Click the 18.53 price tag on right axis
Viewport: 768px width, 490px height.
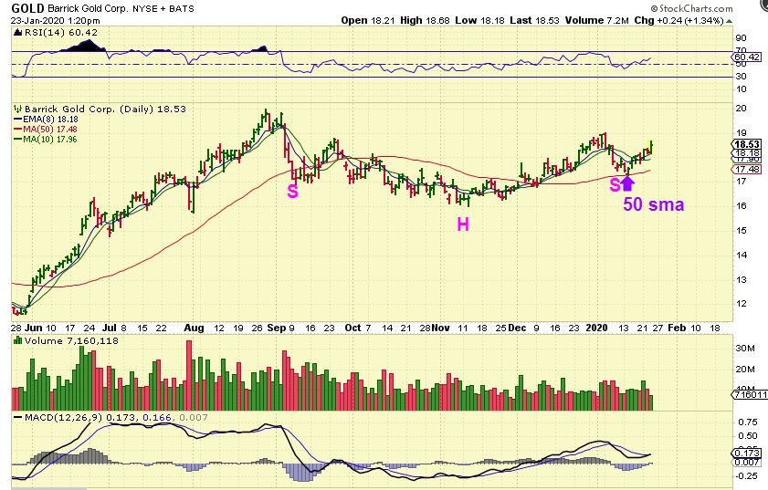(x=747, y=144)
